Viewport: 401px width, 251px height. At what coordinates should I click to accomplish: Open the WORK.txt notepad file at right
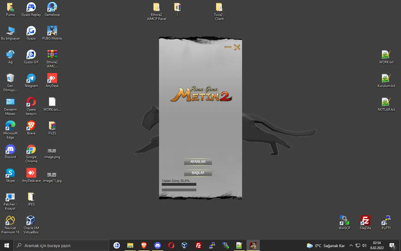[x=386, y=57]
